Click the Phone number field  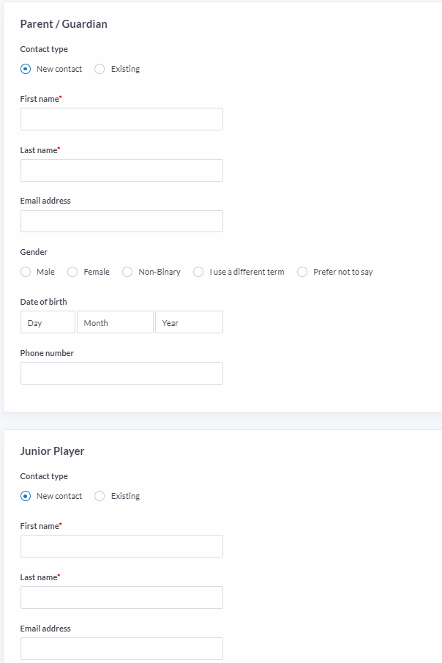point(121,374)
